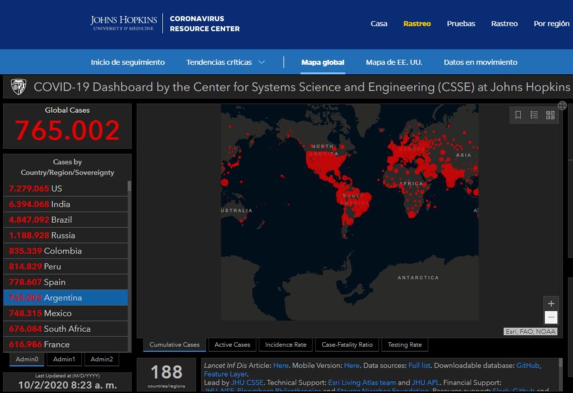The width and height of the screenshot is (573, 393).
Task: Click the 188 countries/regions counter
Action: click(167, 375)
